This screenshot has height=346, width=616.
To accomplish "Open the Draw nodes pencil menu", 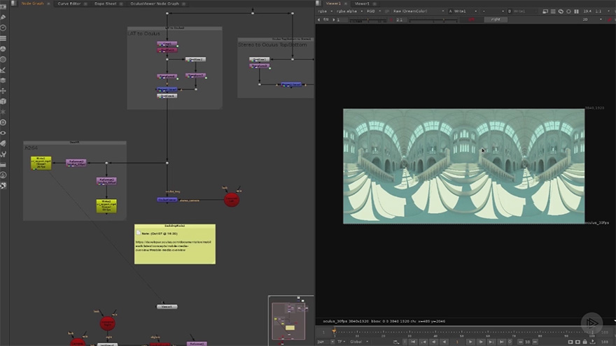I will click(3, 17).
